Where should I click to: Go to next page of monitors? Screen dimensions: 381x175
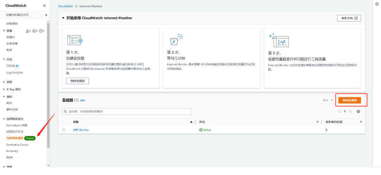350,112
